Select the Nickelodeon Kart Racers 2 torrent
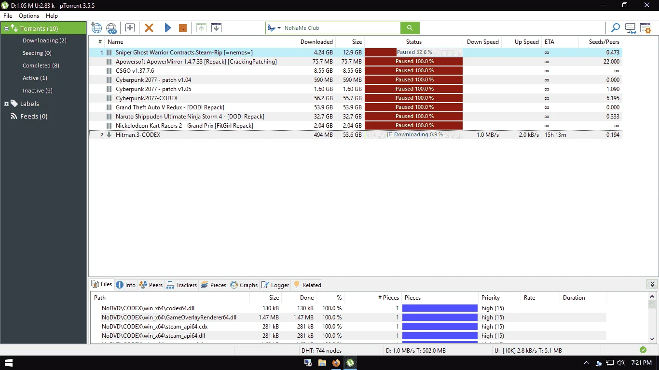 coord(356,126)
